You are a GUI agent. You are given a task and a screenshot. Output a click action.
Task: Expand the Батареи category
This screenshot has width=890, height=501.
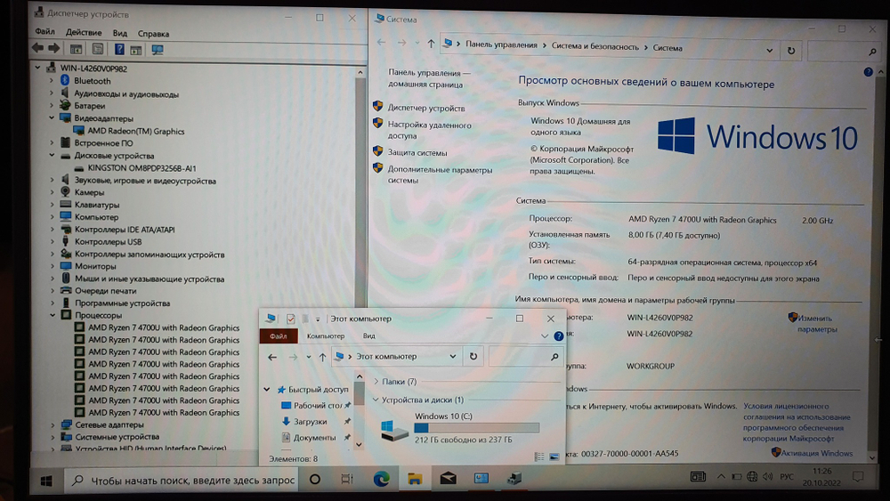51,106
